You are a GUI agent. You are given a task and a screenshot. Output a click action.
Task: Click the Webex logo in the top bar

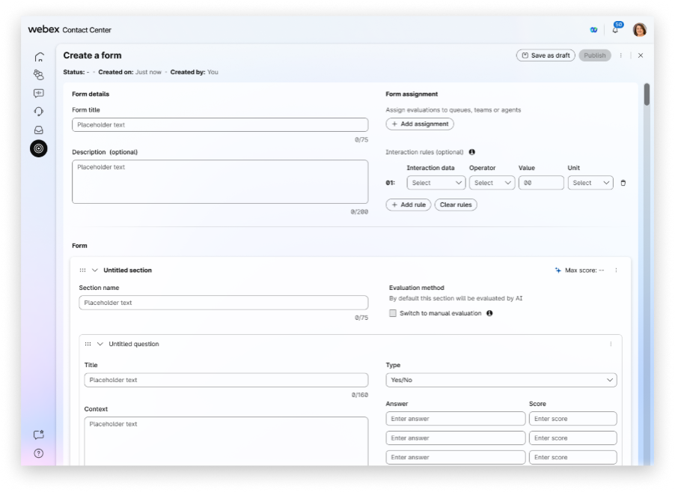click(x=43, y=30)
